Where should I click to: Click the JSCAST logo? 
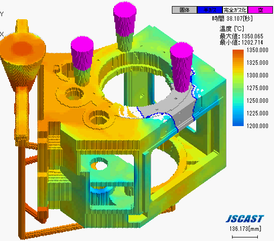(245, 219)
